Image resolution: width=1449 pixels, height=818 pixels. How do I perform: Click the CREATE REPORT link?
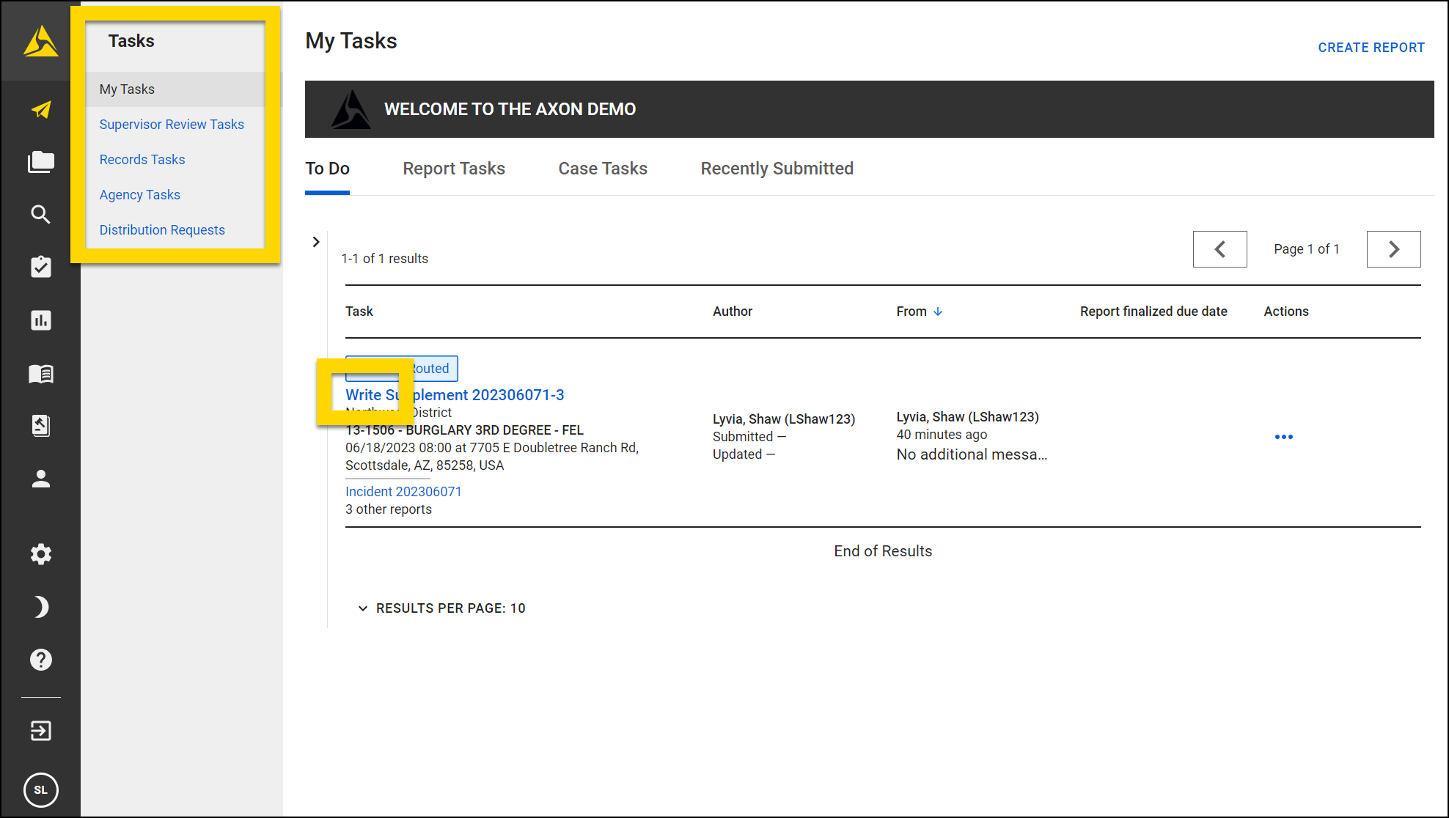(x=1371, y=48)
